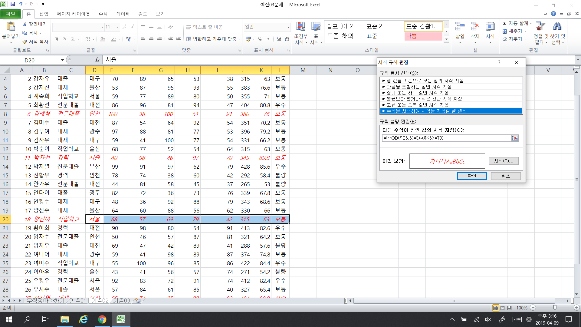Image resolution: width=581 pixels, height=327 pixels.
Task: Switch to the 기출03 sheet tab
Action: [x=122, y=301]
